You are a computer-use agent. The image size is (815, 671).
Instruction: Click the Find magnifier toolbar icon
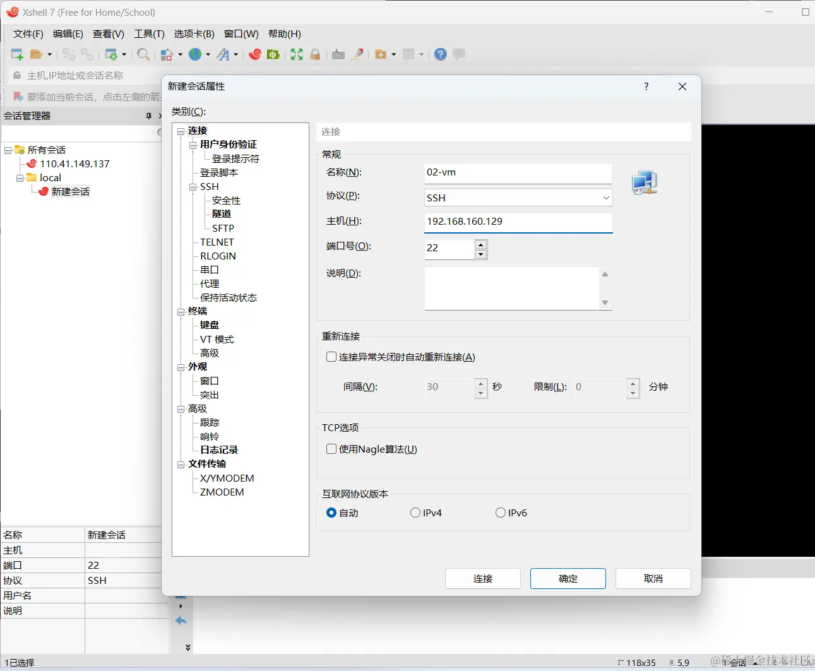(143, 55)
